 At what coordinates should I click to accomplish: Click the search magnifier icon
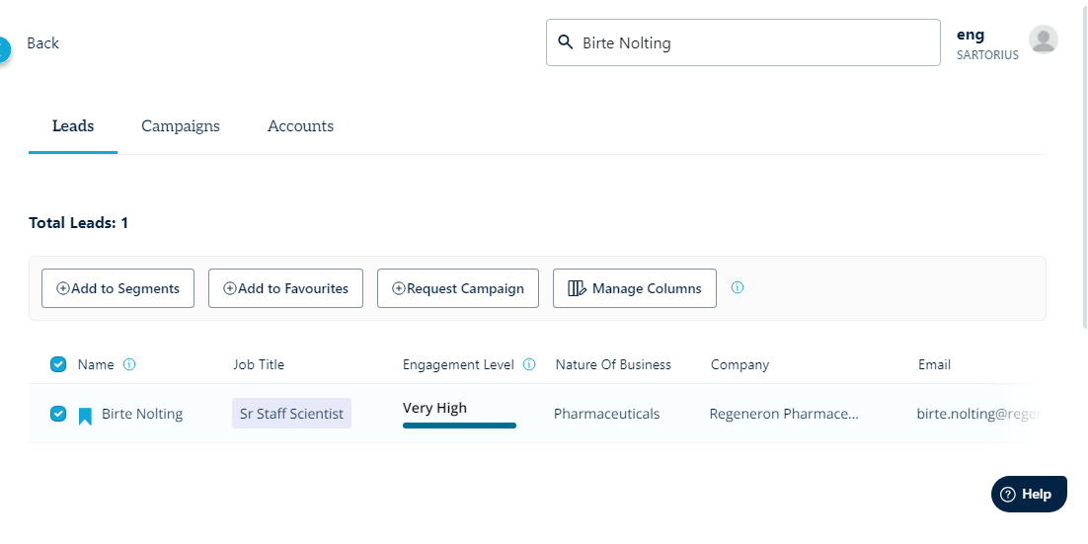pos(566,42)
